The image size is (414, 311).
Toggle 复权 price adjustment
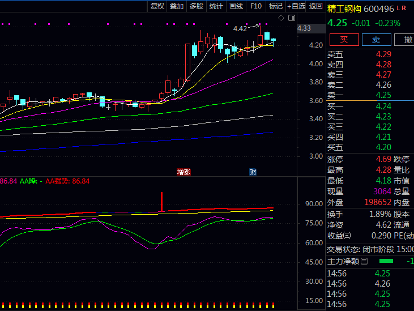(x=157, y=6)
